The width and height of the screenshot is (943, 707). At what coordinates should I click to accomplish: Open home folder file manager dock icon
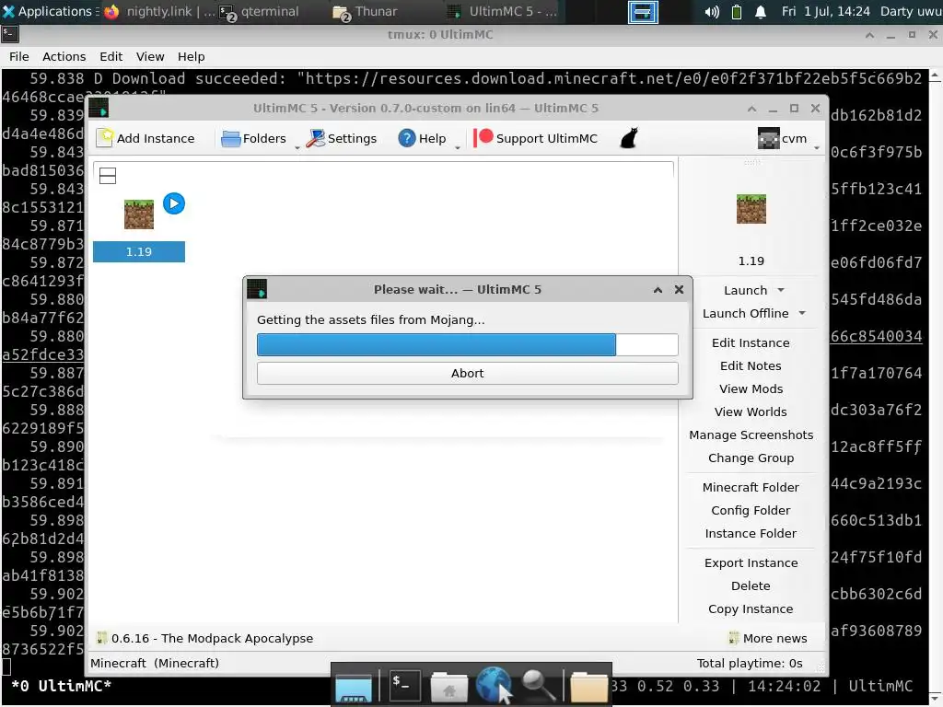tap(448, 686)
